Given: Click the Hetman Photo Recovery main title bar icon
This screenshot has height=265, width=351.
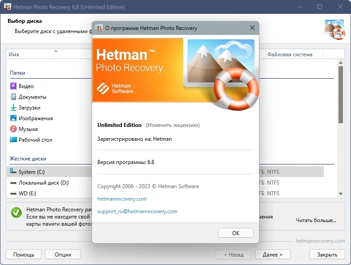Looking at the screenshot, I should 8,7.
